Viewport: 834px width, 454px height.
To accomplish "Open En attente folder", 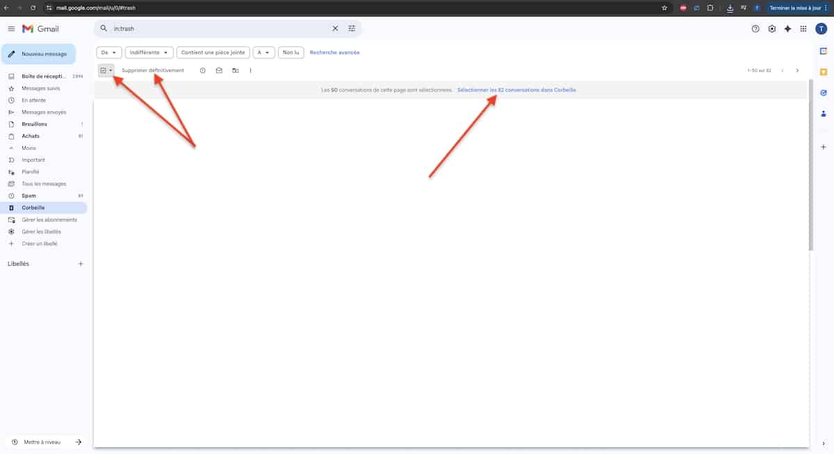I will click(x=44, y=100).
